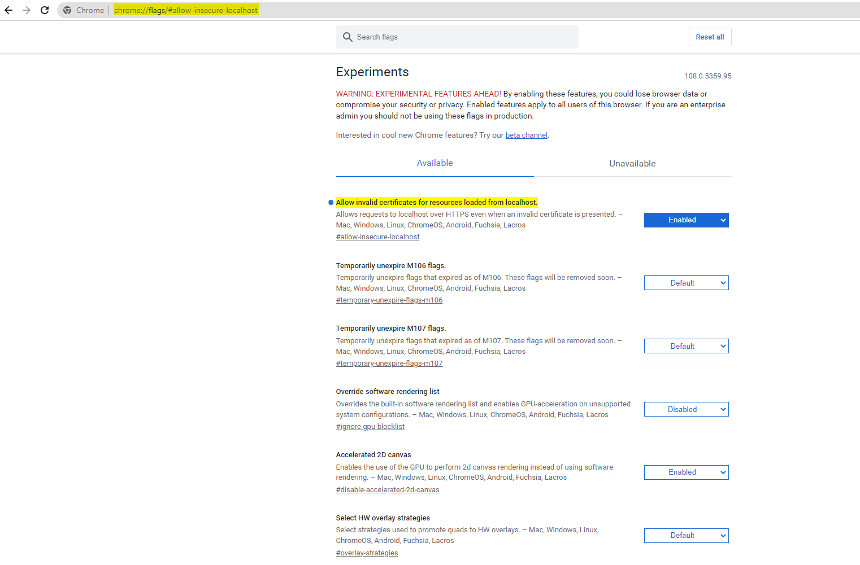860x565 pixels.
Task: Click the #temporary-unexpire-flags-m106 link
Action: point(389,300)
